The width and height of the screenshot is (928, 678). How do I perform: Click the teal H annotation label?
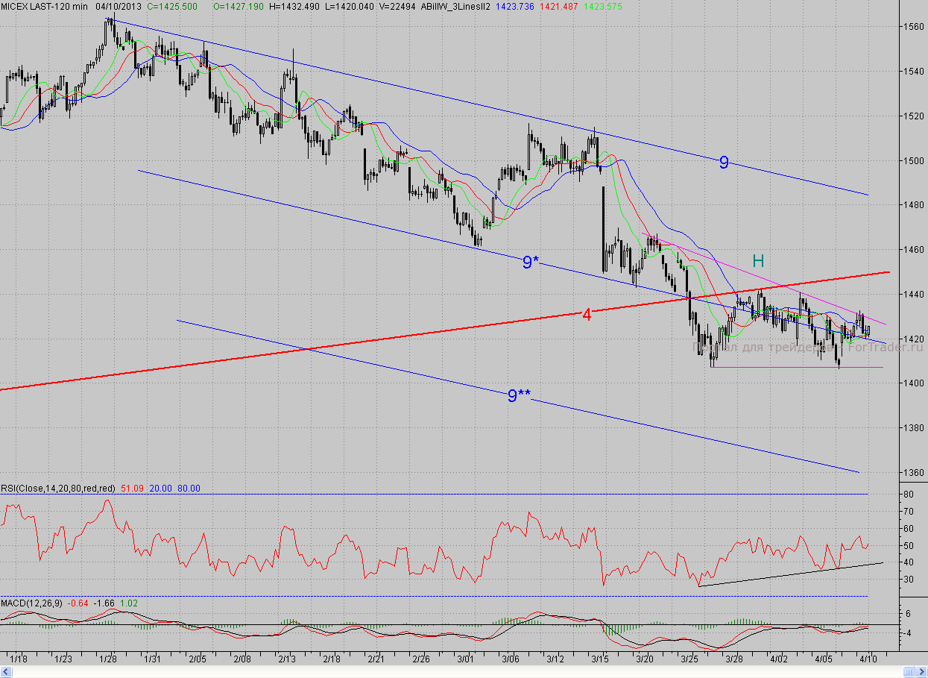pos(758,261)
